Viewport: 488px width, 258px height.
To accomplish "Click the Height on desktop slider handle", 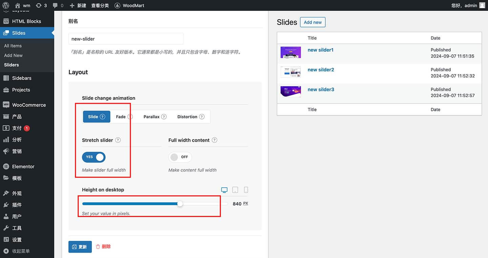I will 180,204.
